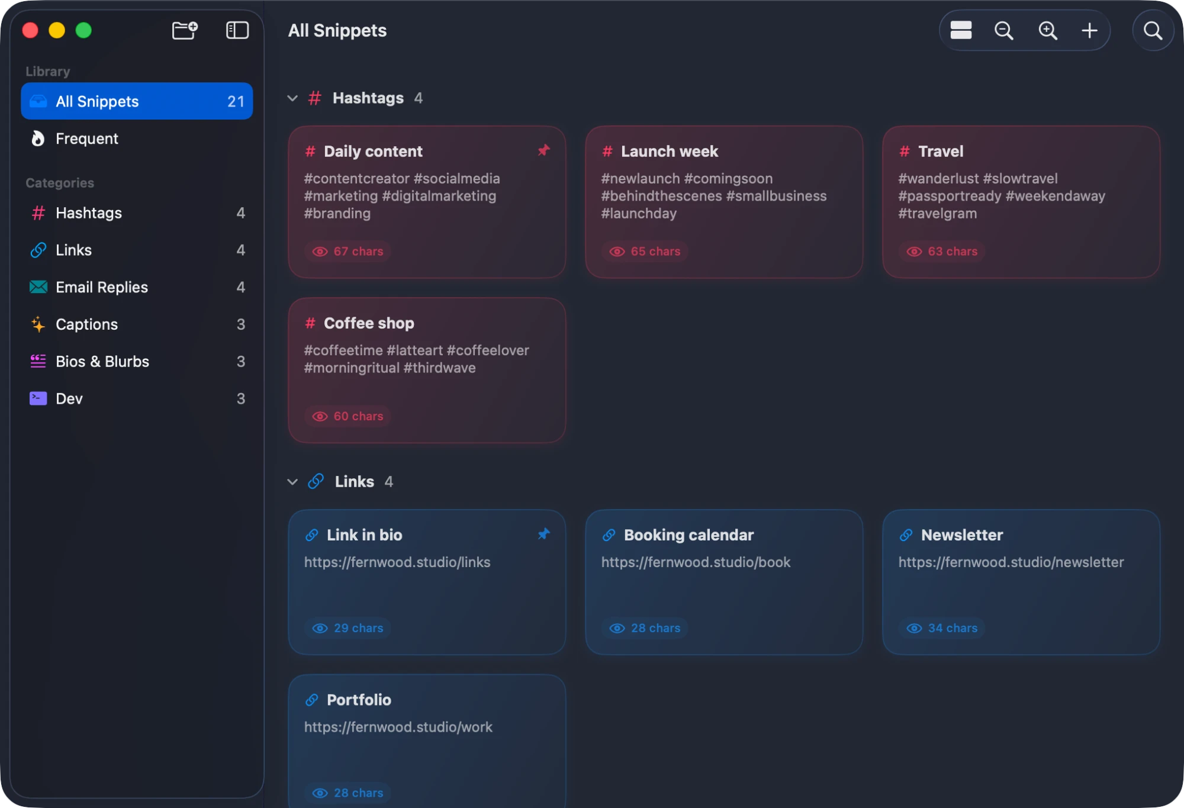
Task: Add a new snippet with plus icon
Action: click(x=1089, y=30)
